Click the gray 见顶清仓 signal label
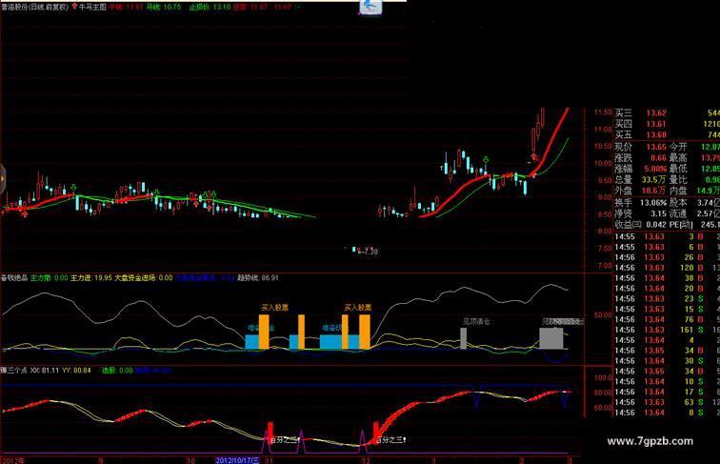 (x=476, y=322)
